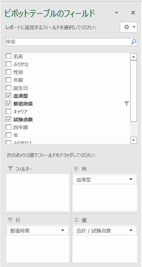
Task: Expand the 合計 / 試験点数 value dropdown
Action: click(x=131, y=230)
